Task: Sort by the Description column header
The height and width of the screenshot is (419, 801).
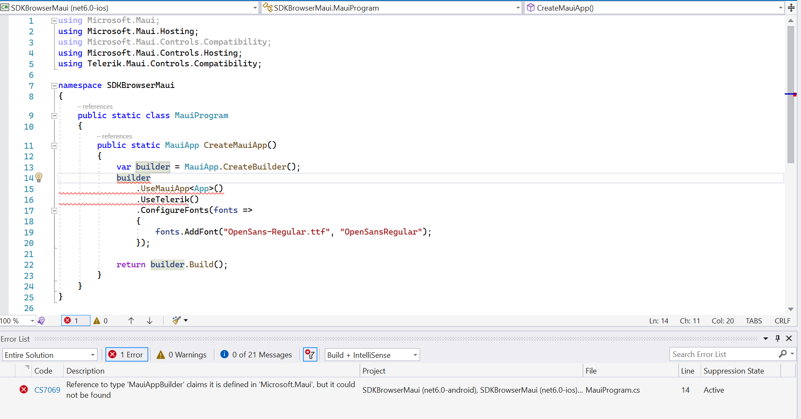Action: coord(85,371)
